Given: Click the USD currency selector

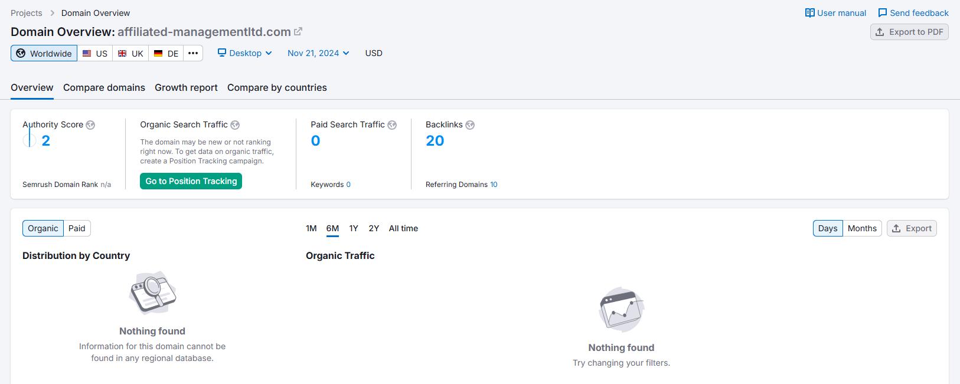Looking at the screenshot, I should (x=374, y=53).
